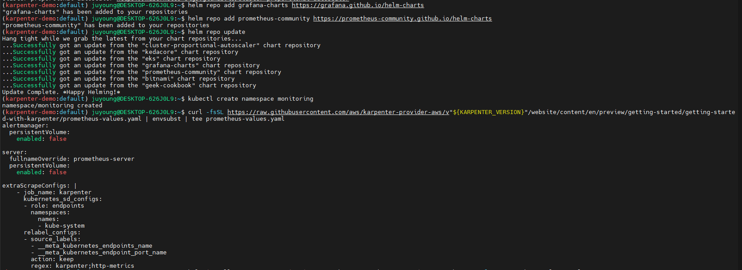Click the 'source_labels:' key
742x270 pixels.
click(55, 239)
